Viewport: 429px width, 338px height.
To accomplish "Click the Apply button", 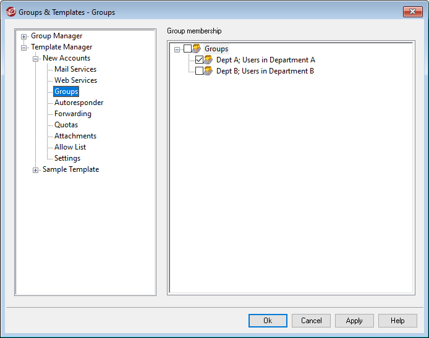I will point(354,321).
